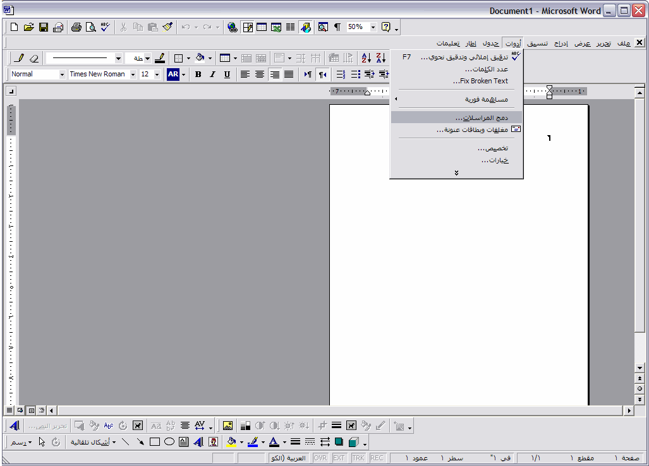Viewport: 649px width, 466px height.
Task: Click the vertical scrollbar down arrow
Action: (x=640, y=368)
